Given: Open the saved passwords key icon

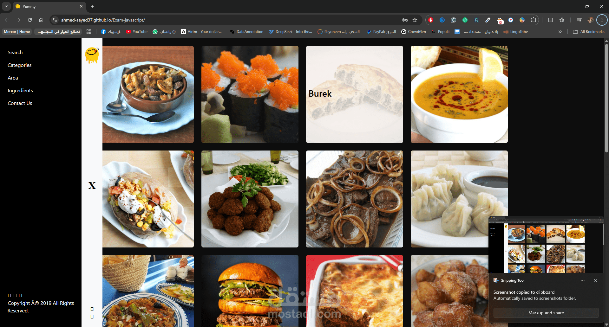Looking at the screenshot, I should pos(405,20).
